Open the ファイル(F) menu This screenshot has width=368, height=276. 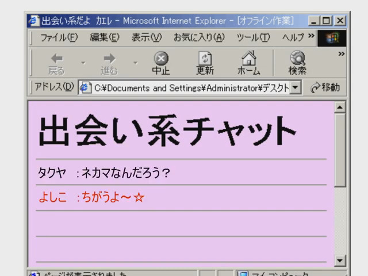coord(59,37)
